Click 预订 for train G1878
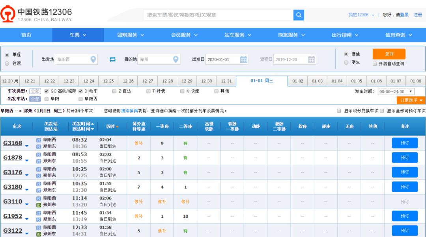The width and height of the screenshot is (426, 237). [x=405, y=157]
